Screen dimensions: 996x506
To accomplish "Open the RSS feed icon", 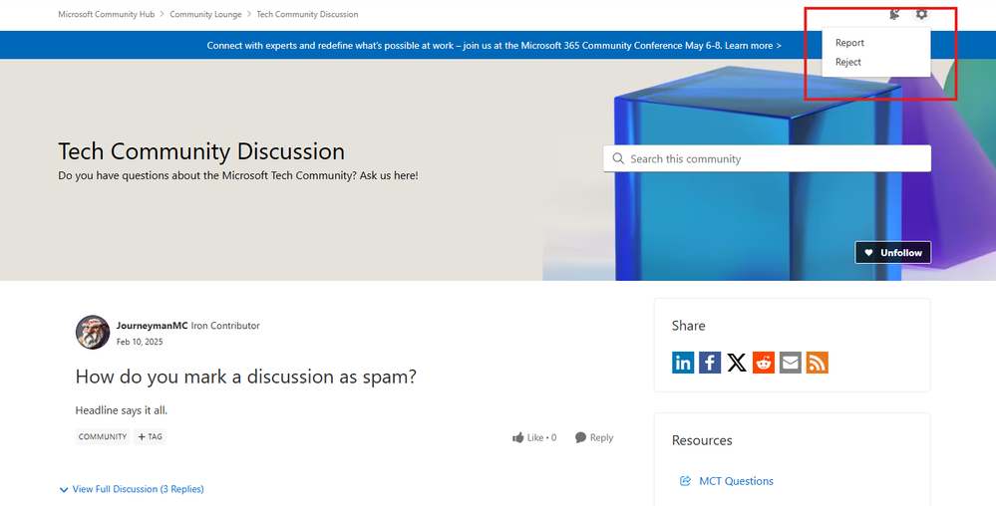I will pos(817,363).
